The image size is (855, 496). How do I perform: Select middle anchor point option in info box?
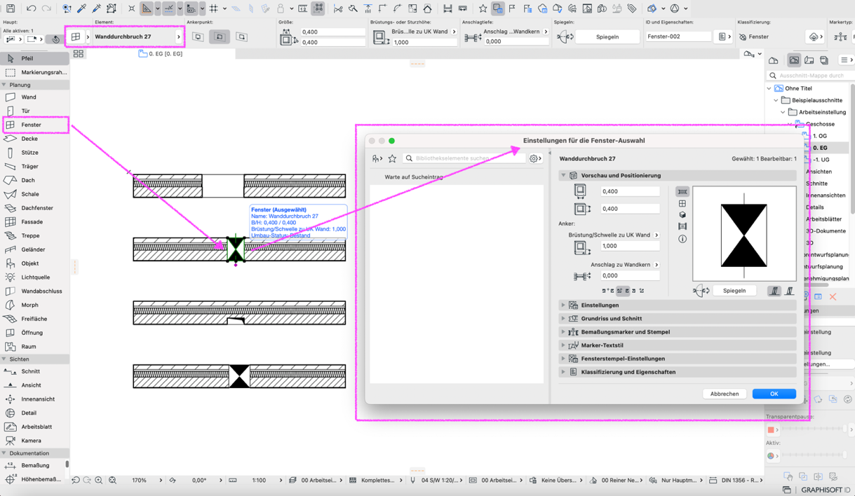(x=220, y=36)
